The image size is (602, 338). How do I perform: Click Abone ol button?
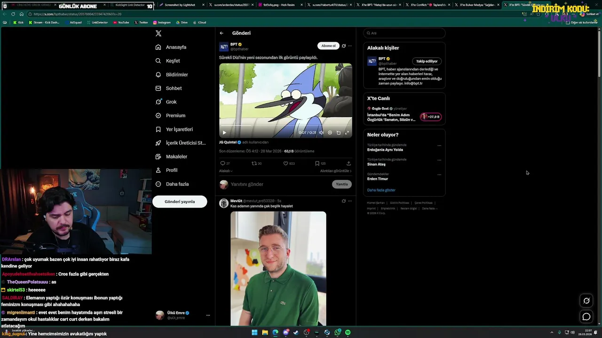(x=328, y=46)
